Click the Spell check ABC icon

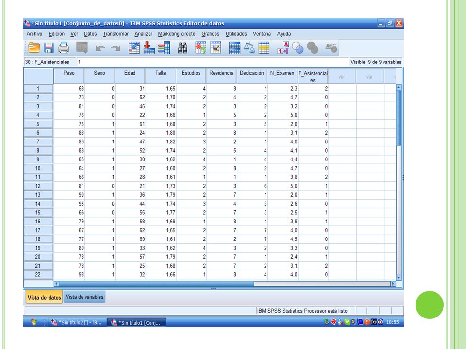point(331,48)
